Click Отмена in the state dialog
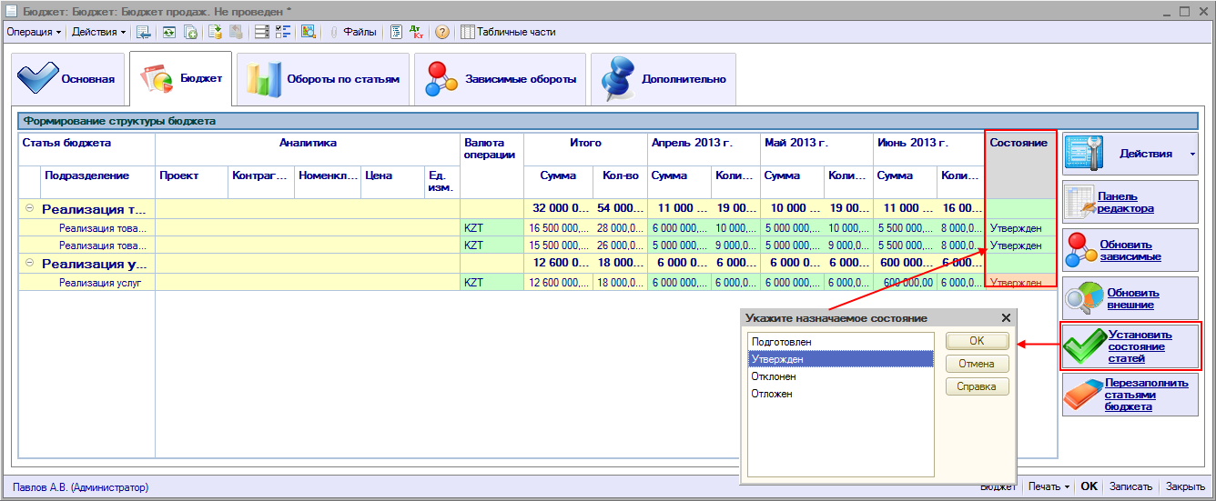The width and height of the screenshot is (1216, 501). click(x=977, y=364)
